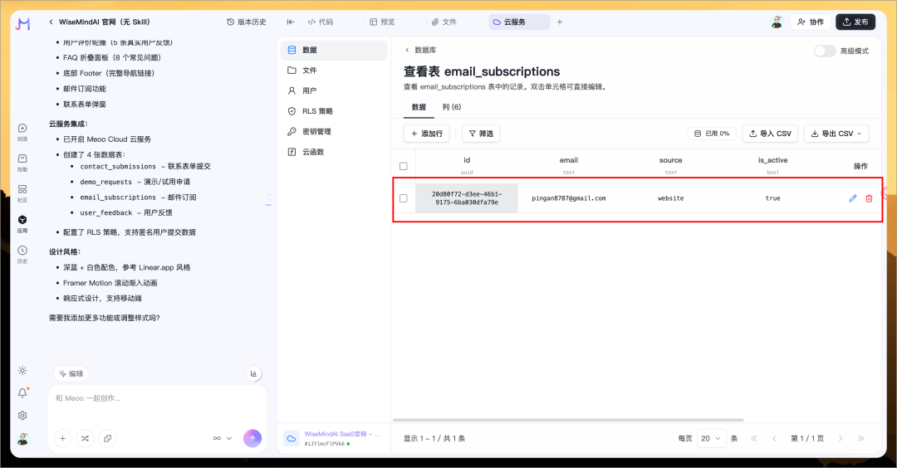Open 用户 in the cloud services menu
The image size is (897, 468).
coord(334,90)
